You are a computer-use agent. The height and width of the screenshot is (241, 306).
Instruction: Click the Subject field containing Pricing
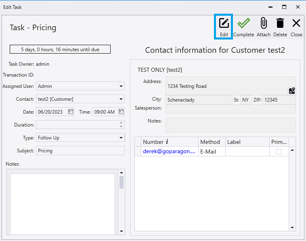pyautogui.click(x=80, y=150)
